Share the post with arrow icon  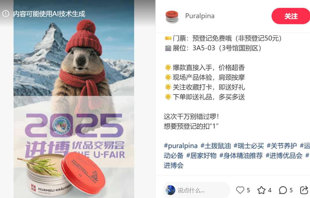(x=304, y=190)
